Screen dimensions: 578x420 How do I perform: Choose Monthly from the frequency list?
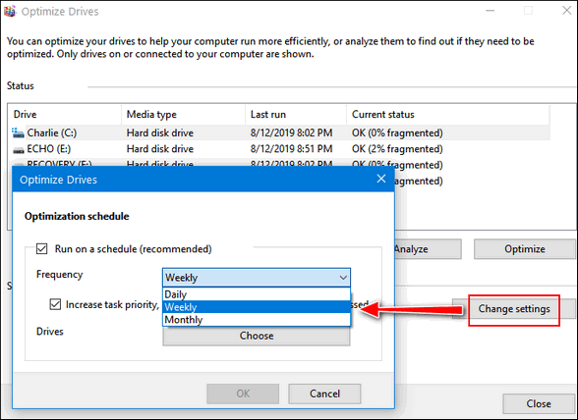(x=257, y=319)
